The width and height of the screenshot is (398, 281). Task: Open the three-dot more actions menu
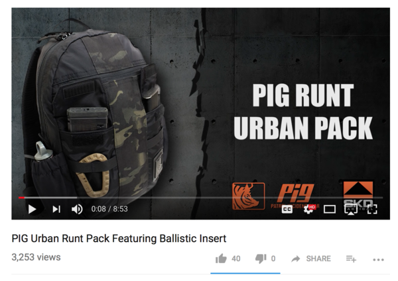tap(378, 259)
